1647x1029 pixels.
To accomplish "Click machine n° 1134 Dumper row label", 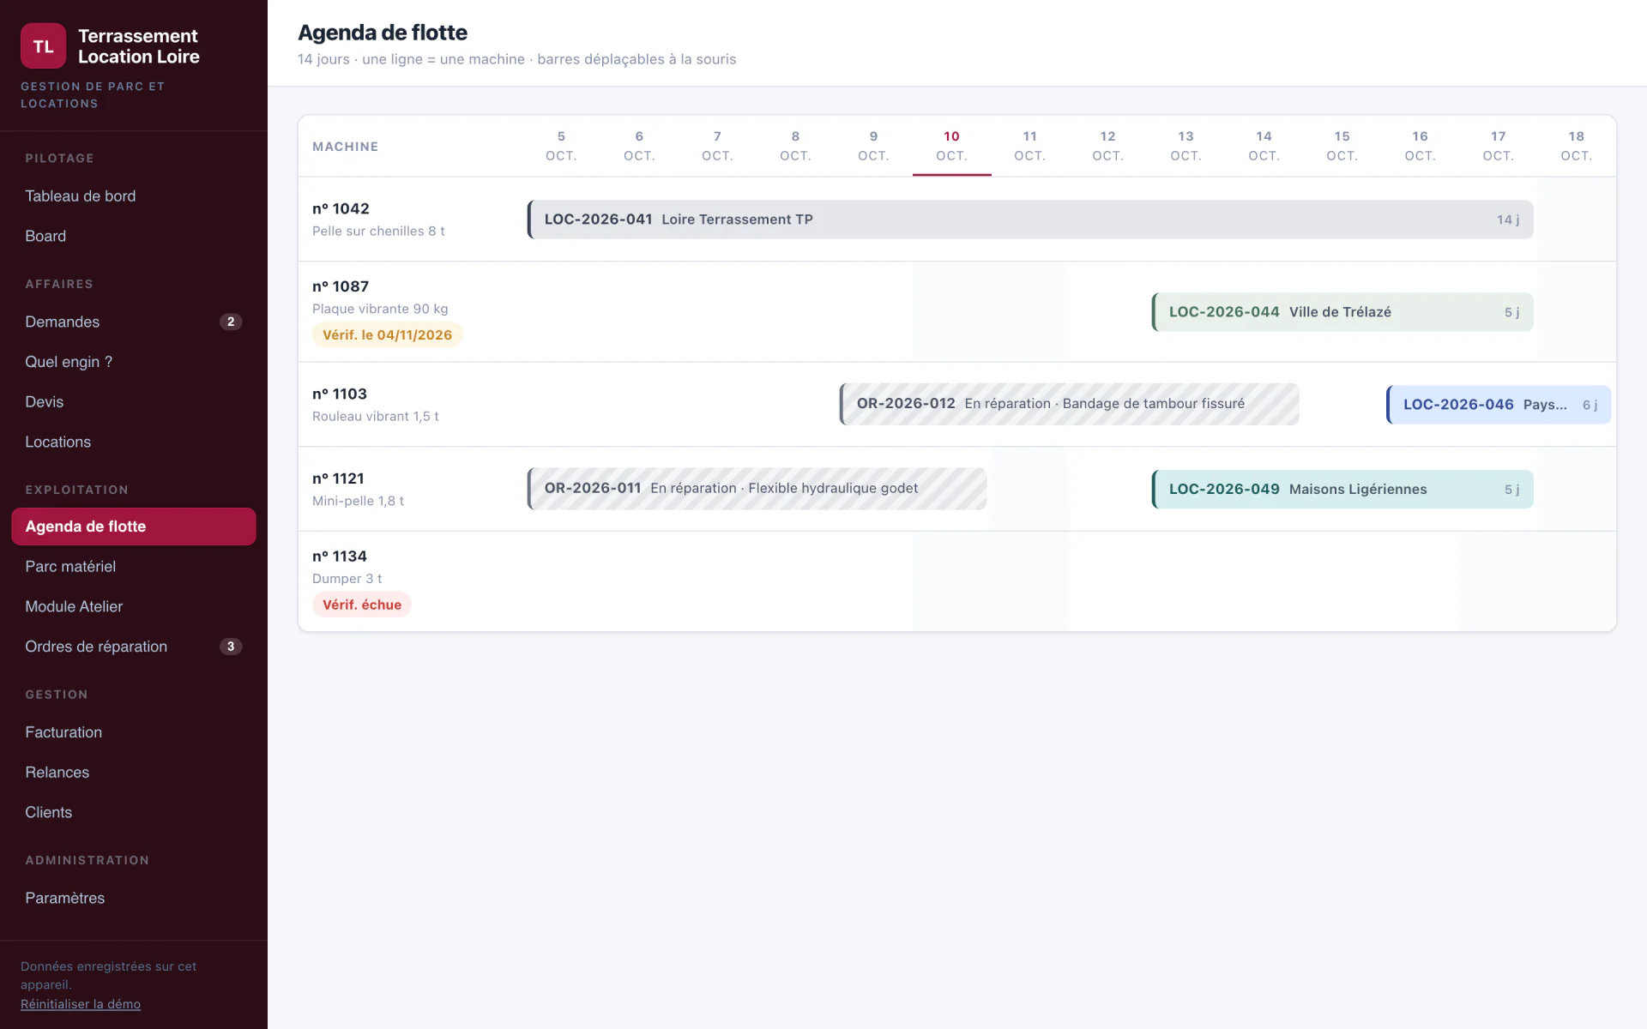I will coord(347,567).
